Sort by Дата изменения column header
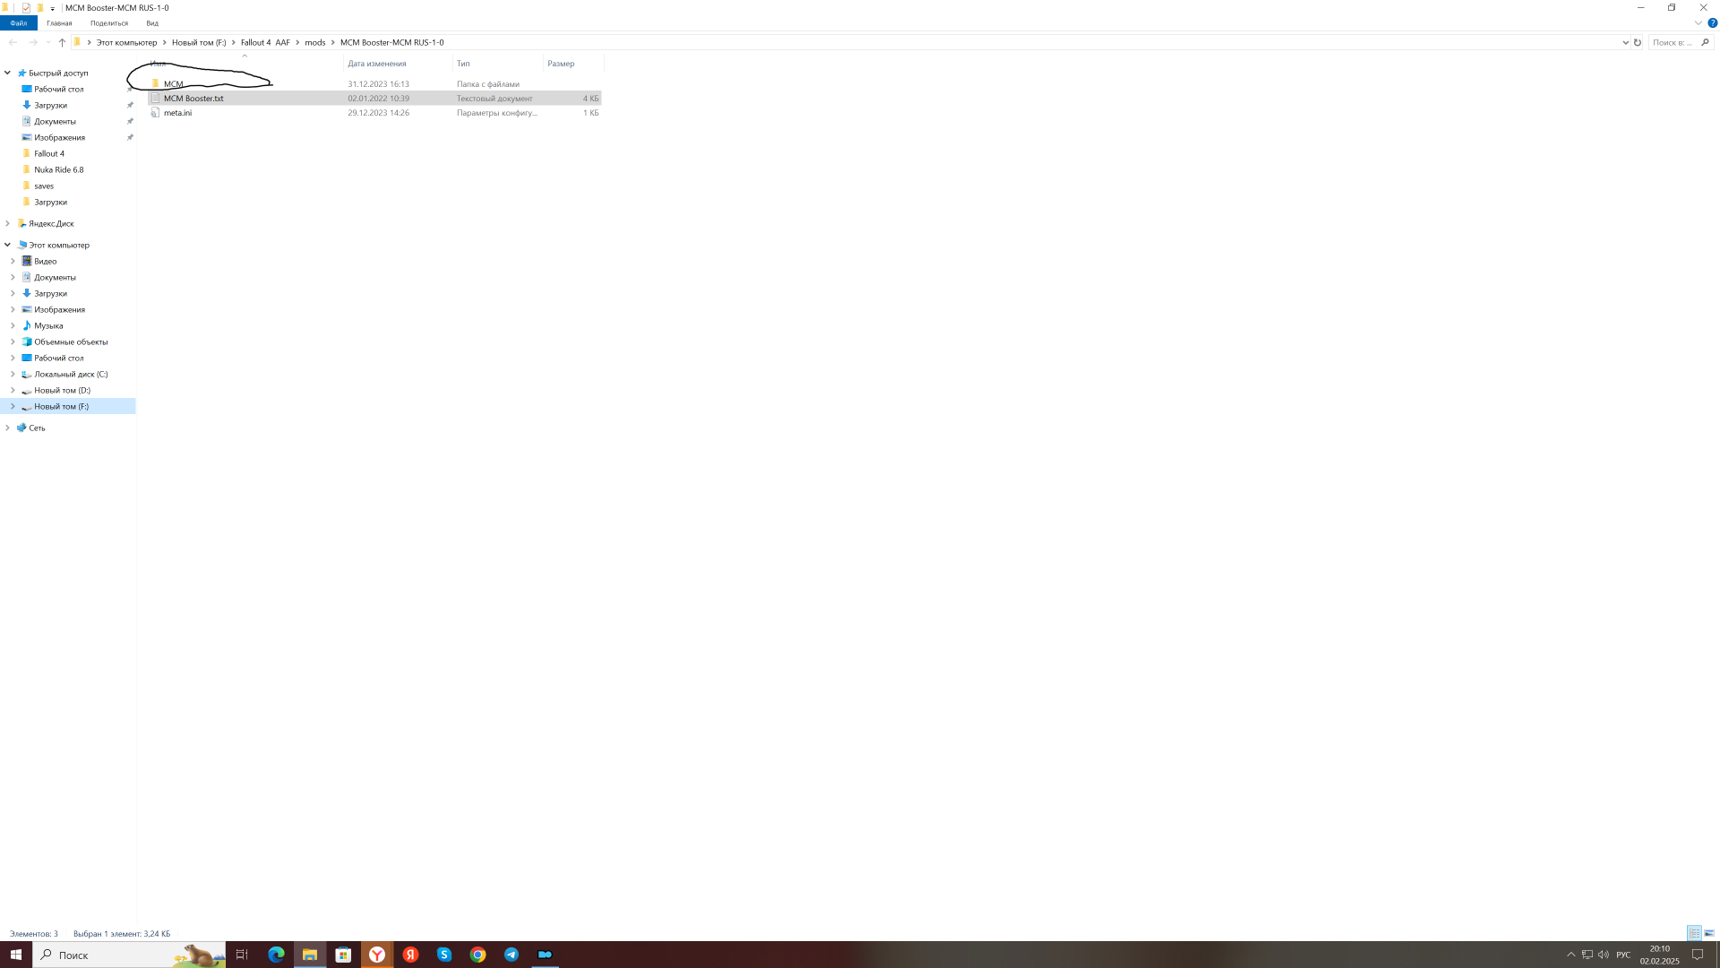 377,64
